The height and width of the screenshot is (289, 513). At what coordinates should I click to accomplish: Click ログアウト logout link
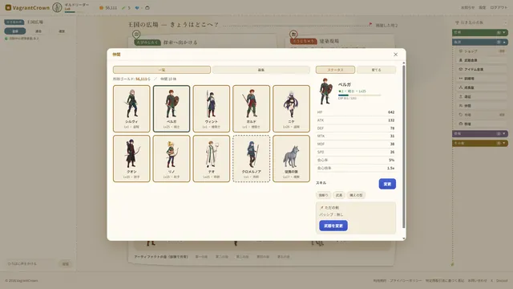pyautogui.click(x=499, y=7)
